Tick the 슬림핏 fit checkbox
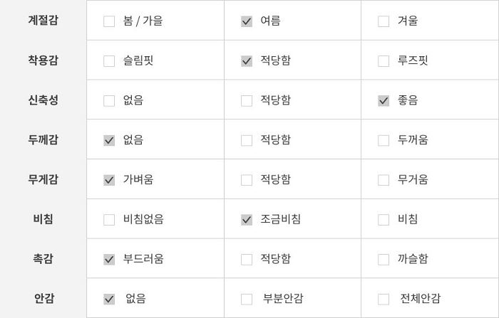 109,61
